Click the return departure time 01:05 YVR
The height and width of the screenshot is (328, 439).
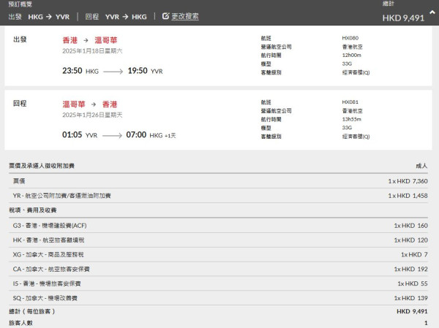pos(80,134)
